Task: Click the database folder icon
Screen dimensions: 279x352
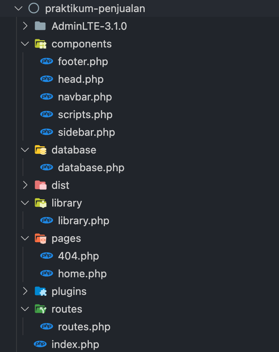Action: 41,150
